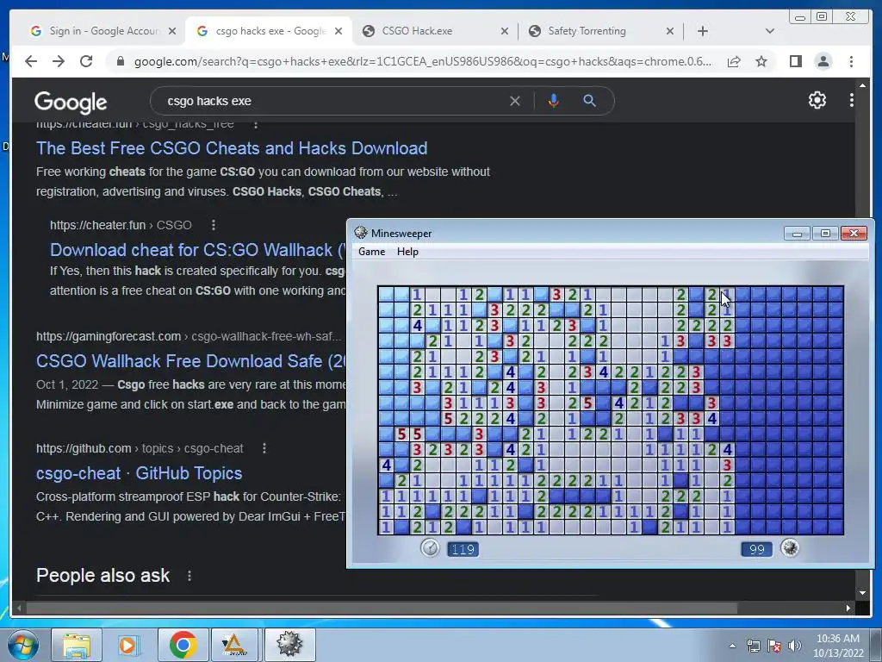Click the Minesweeper clock timer icon

431,547
